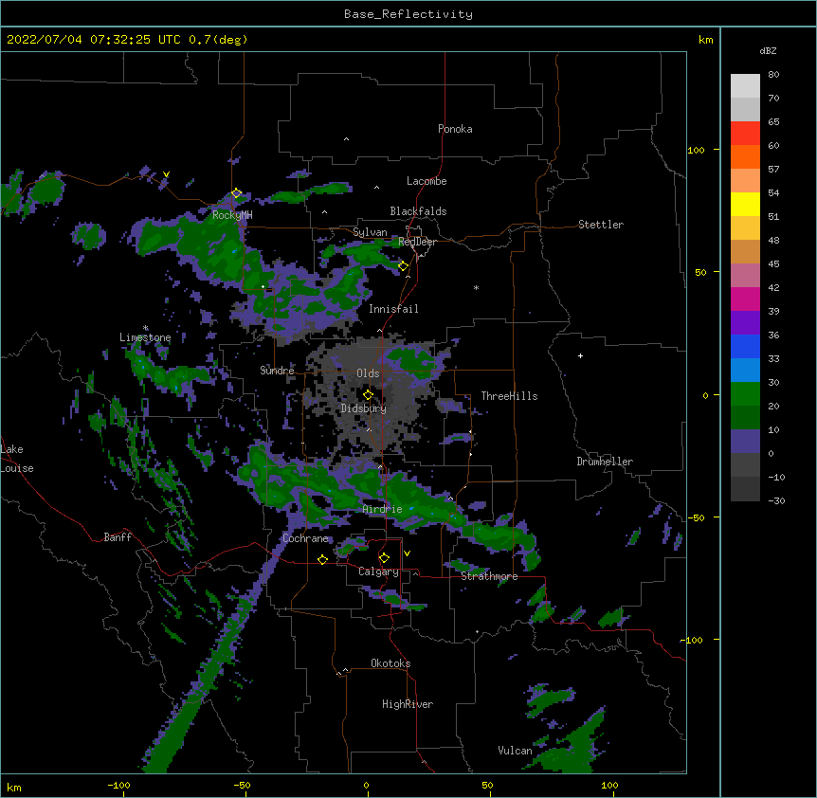This screenshot has width=817, height=798.
Task: Select the Okotoks label
Action: coord(390,663)
